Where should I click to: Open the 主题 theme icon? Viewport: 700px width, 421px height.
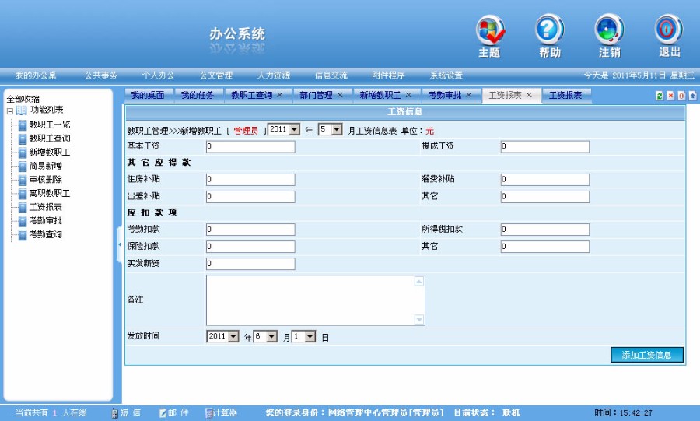490,30
